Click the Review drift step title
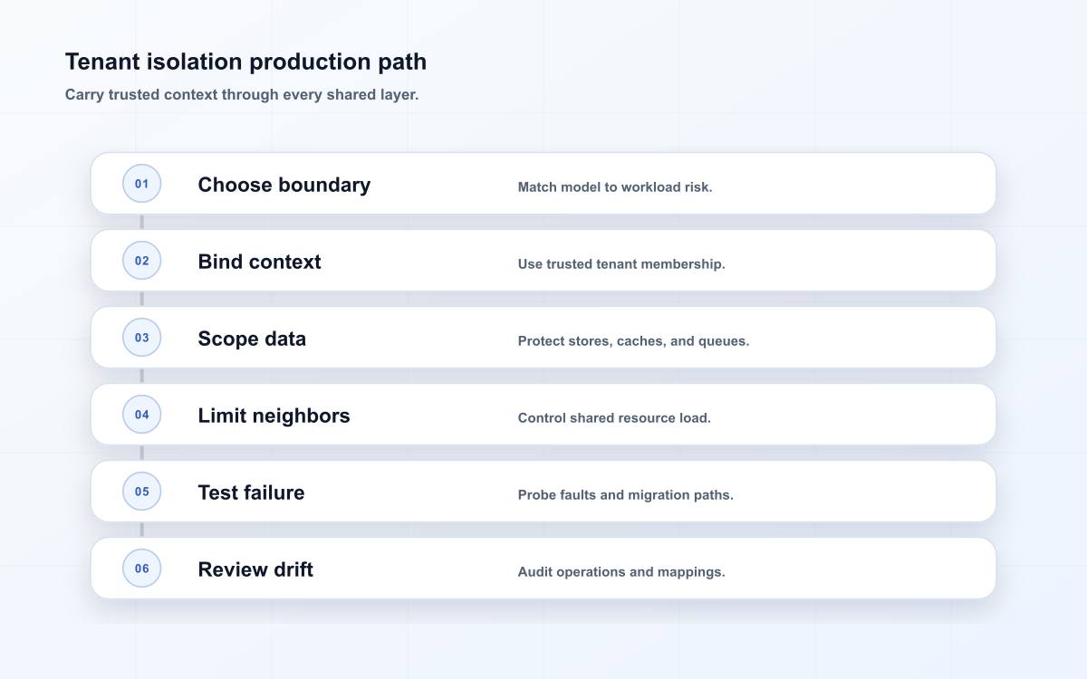This screenshot has width=1087, height=679. click(255, 569)
